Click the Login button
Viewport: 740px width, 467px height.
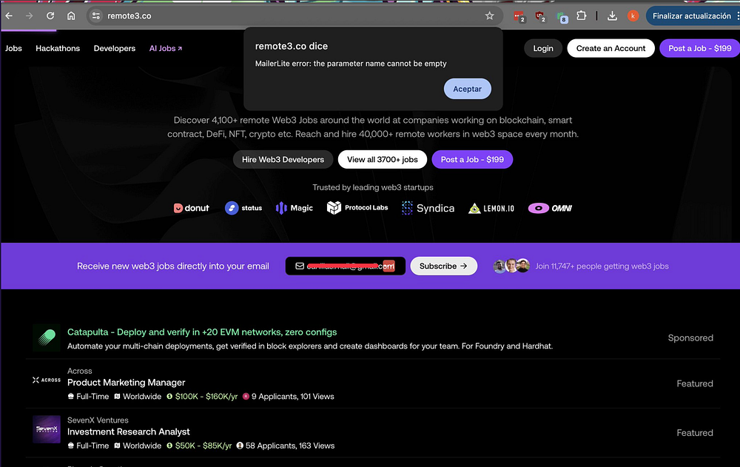click(542, 48)
